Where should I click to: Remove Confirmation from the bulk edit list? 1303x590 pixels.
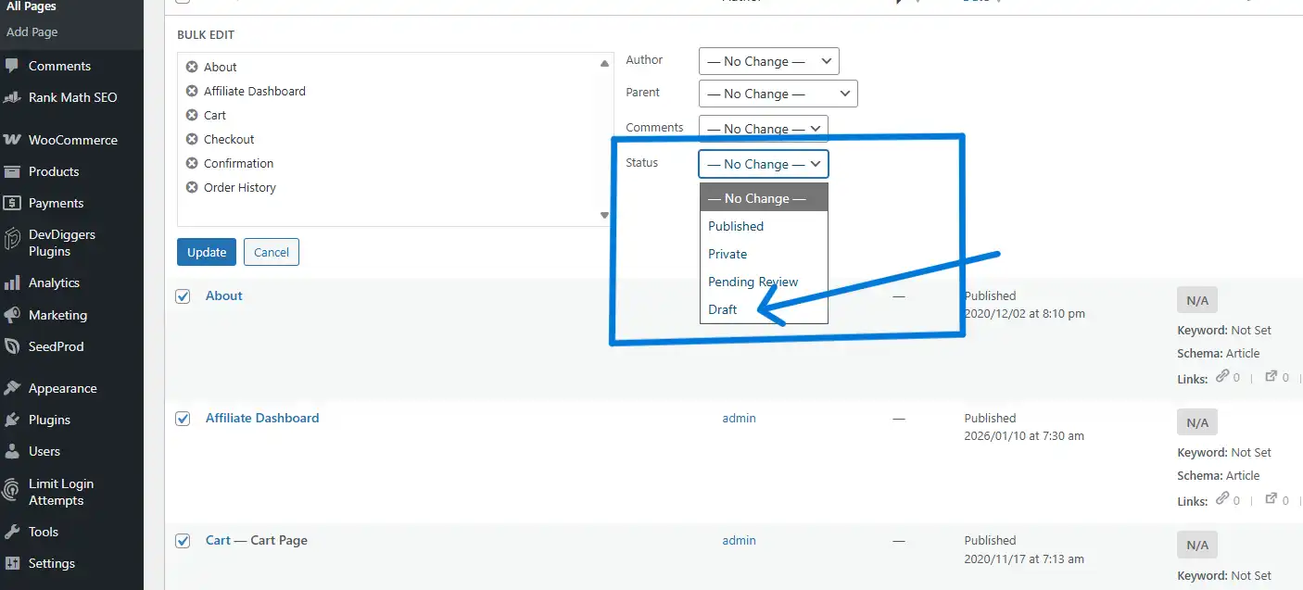[192, 163]
